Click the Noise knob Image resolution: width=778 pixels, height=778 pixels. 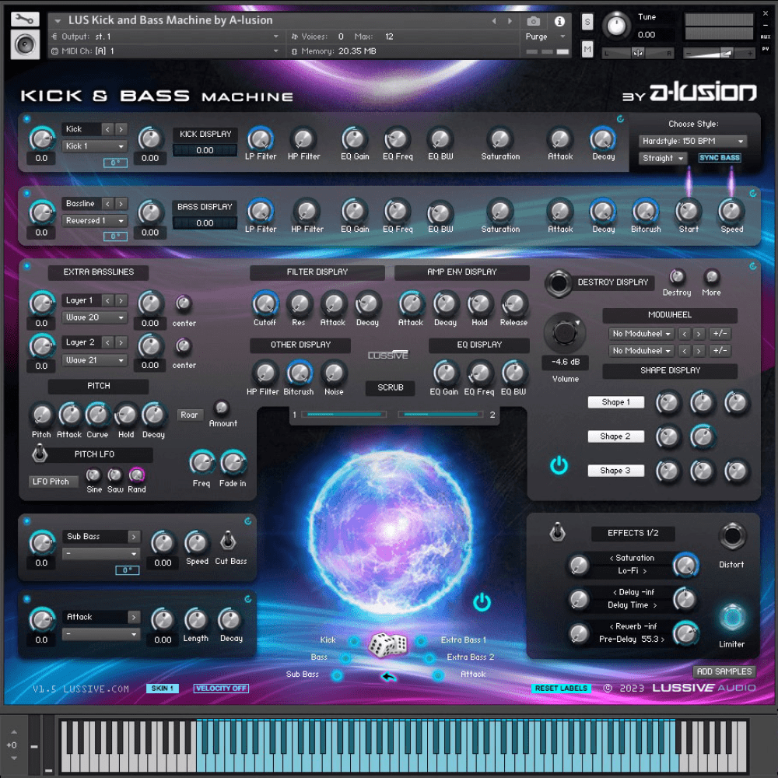click(x=334, y=373)
